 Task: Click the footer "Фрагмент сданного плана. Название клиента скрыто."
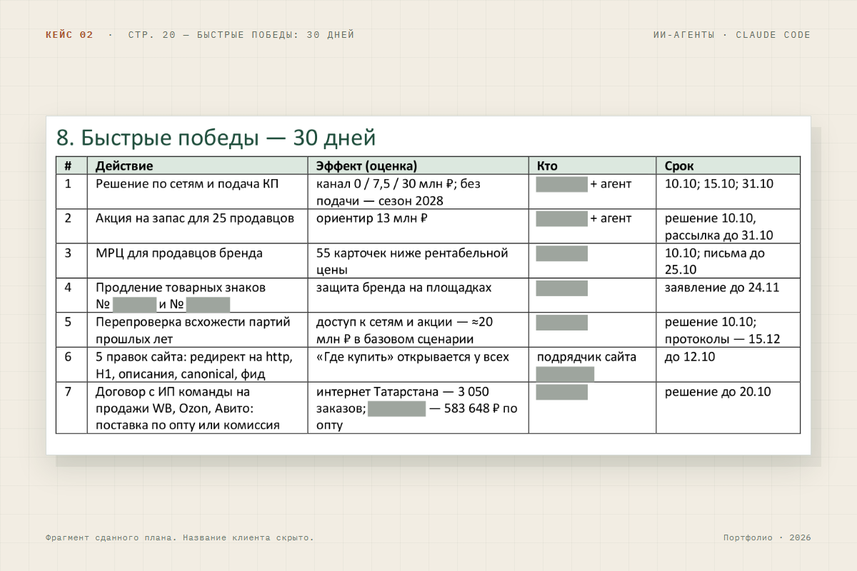click(179, 537)
